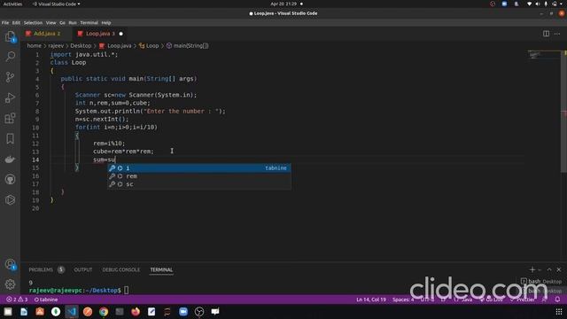Open the Activities overview

click(12, 4)
